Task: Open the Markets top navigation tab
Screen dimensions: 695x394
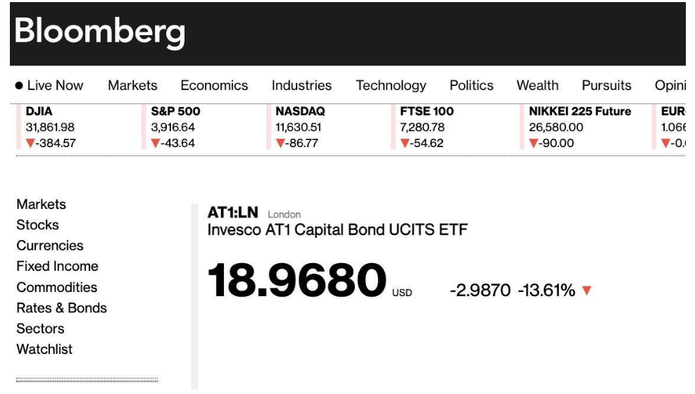Action: tap(132, 86)
